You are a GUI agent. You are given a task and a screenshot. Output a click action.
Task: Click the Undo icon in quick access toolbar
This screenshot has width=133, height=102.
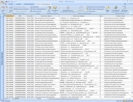9,1
